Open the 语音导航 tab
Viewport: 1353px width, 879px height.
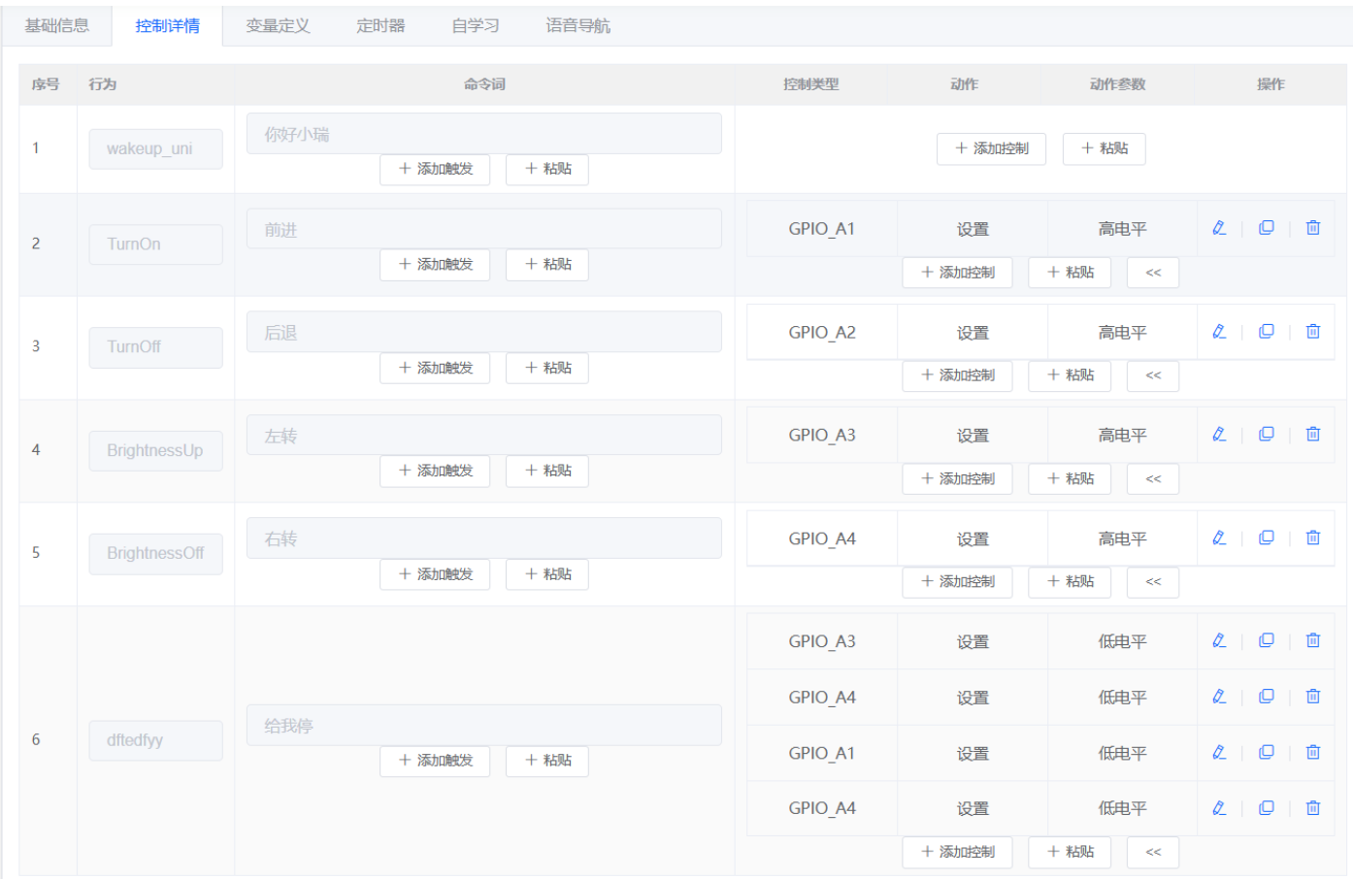(578, 26)
